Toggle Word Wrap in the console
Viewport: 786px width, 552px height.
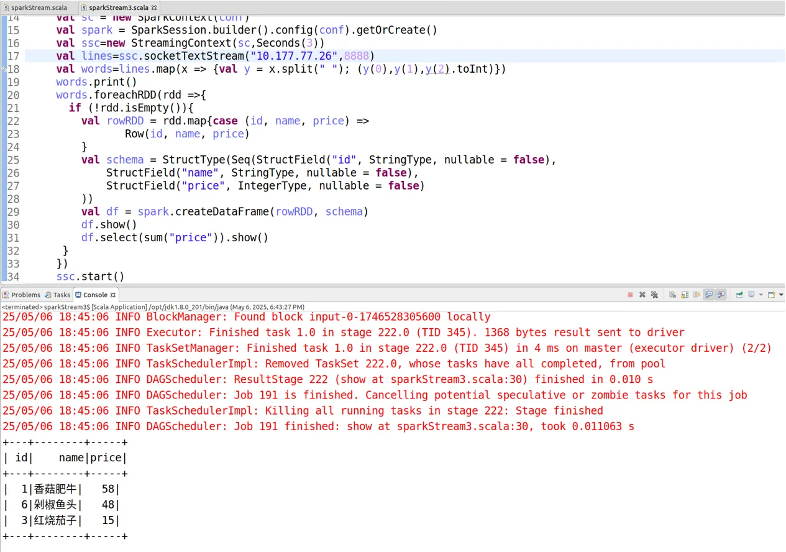pos(697,295)
